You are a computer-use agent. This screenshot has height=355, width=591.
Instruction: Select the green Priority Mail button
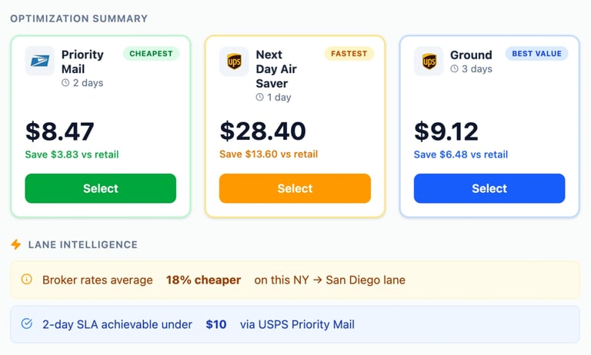coord(100,188)
